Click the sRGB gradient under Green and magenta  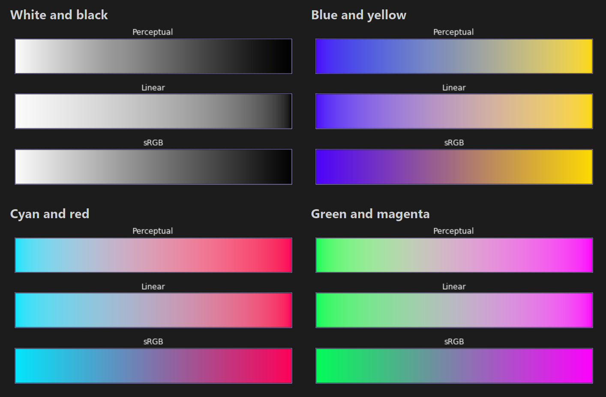coord(453,365)
